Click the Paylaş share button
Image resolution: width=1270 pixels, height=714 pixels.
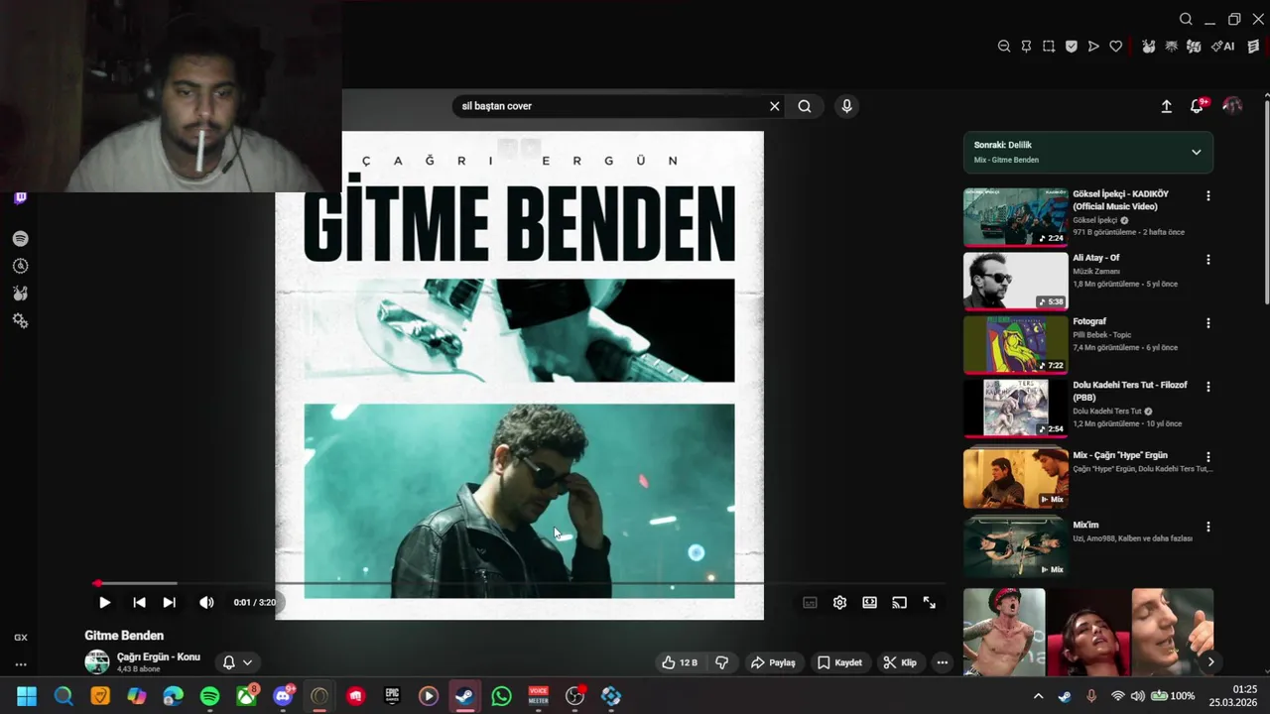point(773,662)
